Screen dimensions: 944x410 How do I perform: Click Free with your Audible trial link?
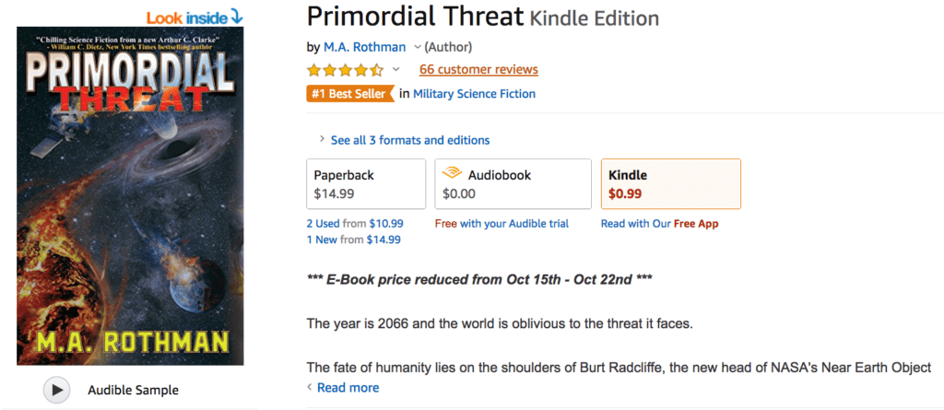(501, 224)
